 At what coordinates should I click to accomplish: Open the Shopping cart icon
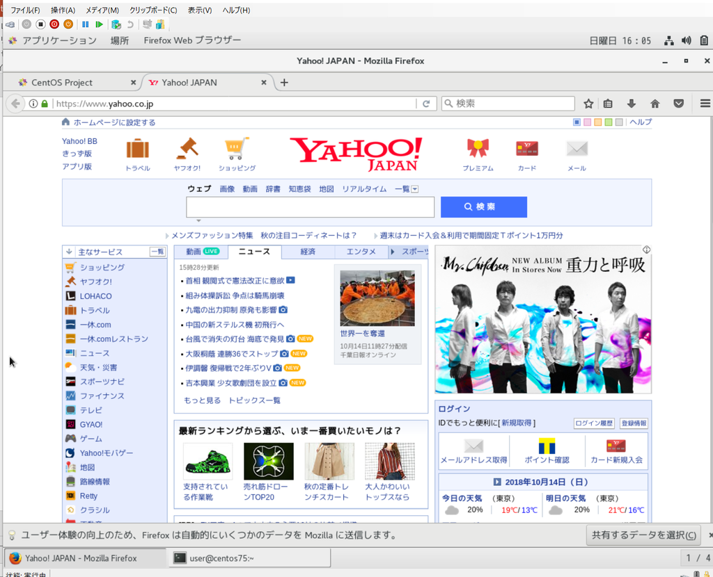[x=237, y=149]
